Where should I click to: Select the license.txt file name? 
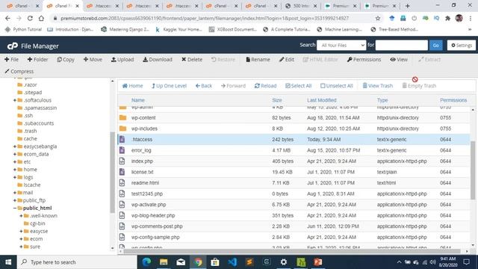[x=143, y=172]
